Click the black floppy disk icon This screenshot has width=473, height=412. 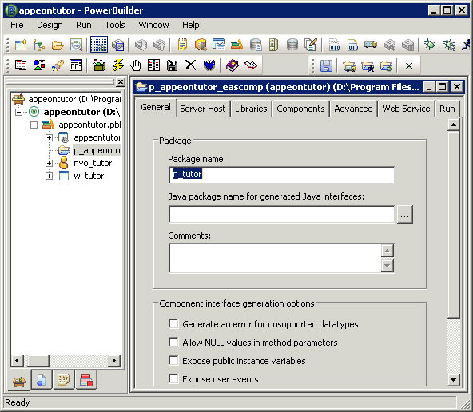[x=173, y=65]
